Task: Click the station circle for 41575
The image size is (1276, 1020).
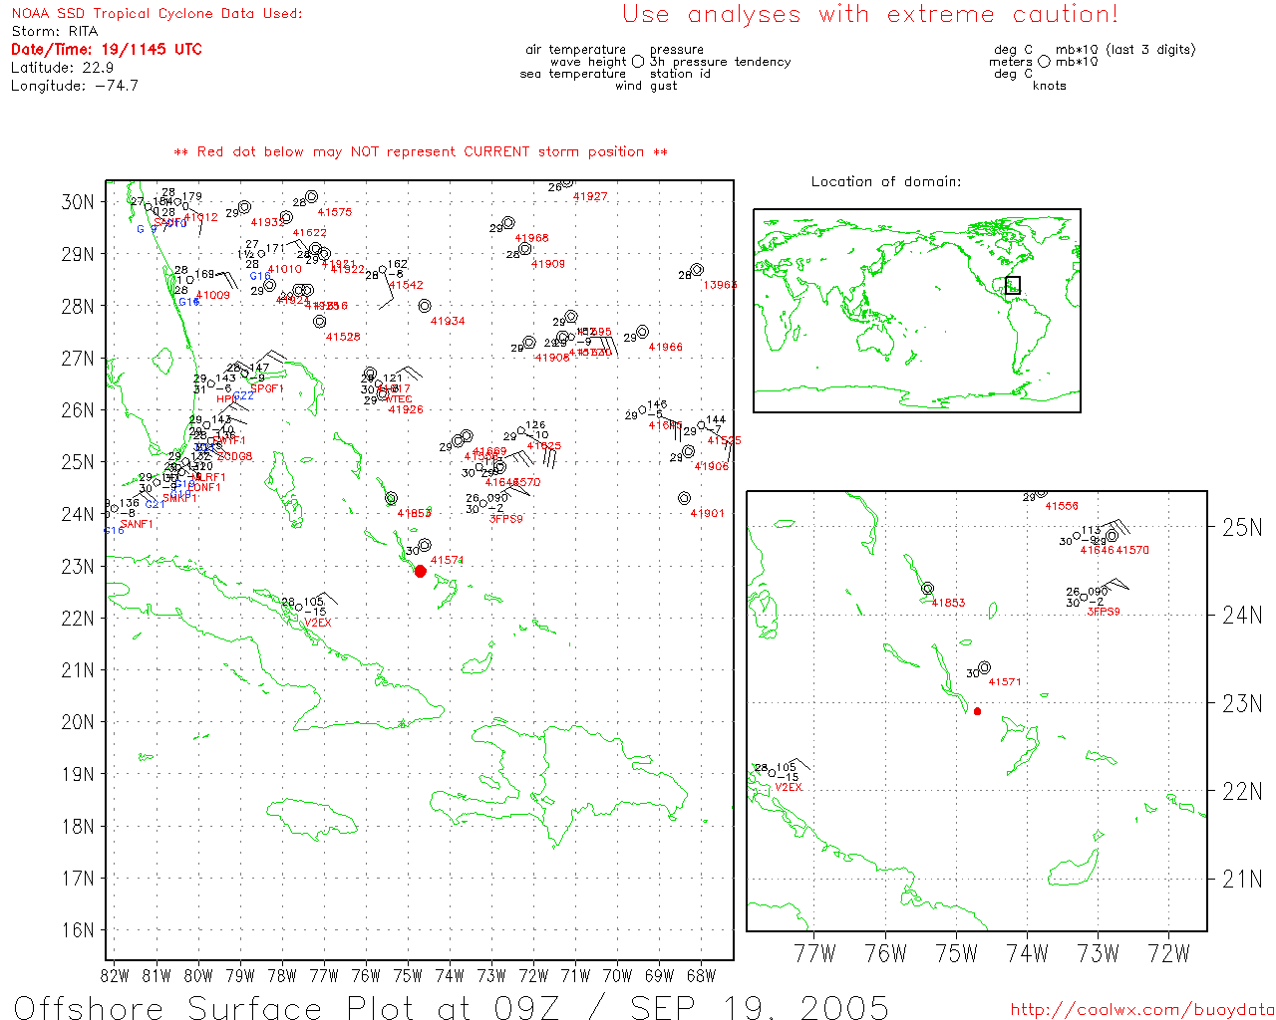Action: 312,196
